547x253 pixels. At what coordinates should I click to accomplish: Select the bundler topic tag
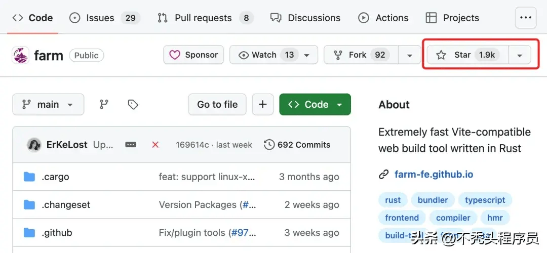tap(433, 200)
